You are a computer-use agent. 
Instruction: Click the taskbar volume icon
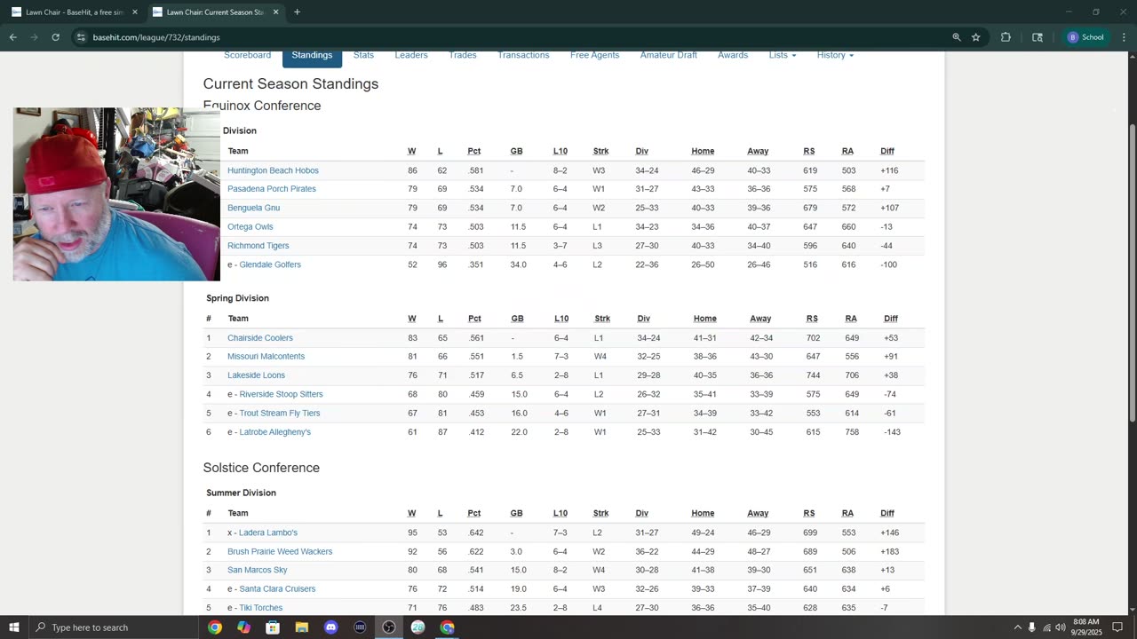click(1061, 627)
